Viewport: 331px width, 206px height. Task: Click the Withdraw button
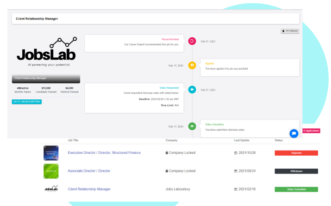(290, 31)
